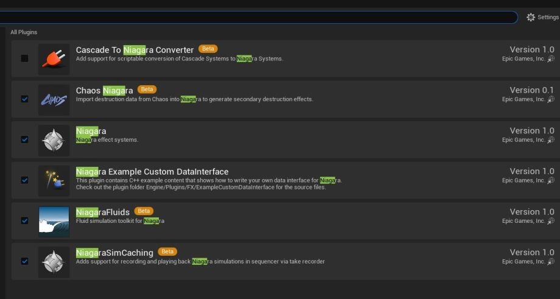Open Epic Games link icon for Chaos Niagara
This screenshot has height=299, width=560.
pos(551,99)
